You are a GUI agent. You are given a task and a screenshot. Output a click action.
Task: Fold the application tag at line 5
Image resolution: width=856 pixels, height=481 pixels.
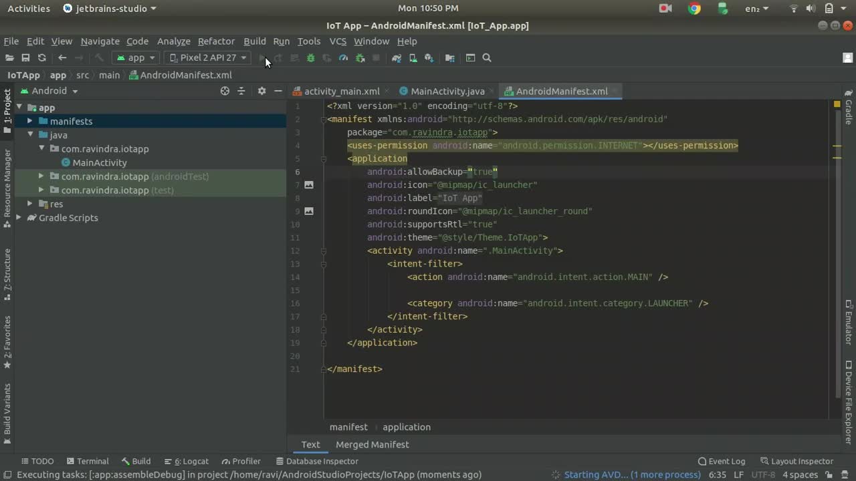click(x=323, y=159)
